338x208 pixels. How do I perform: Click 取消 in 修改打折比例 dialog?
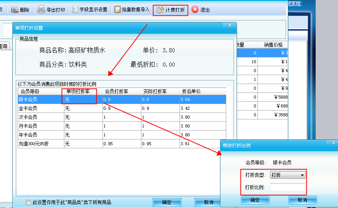coord(303,200)
